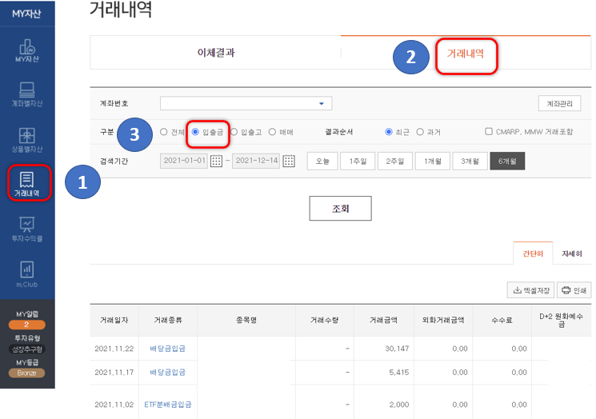596x419 pixels.
Task: Expand the 계좌번호 account dropdown
Action: 246,103
